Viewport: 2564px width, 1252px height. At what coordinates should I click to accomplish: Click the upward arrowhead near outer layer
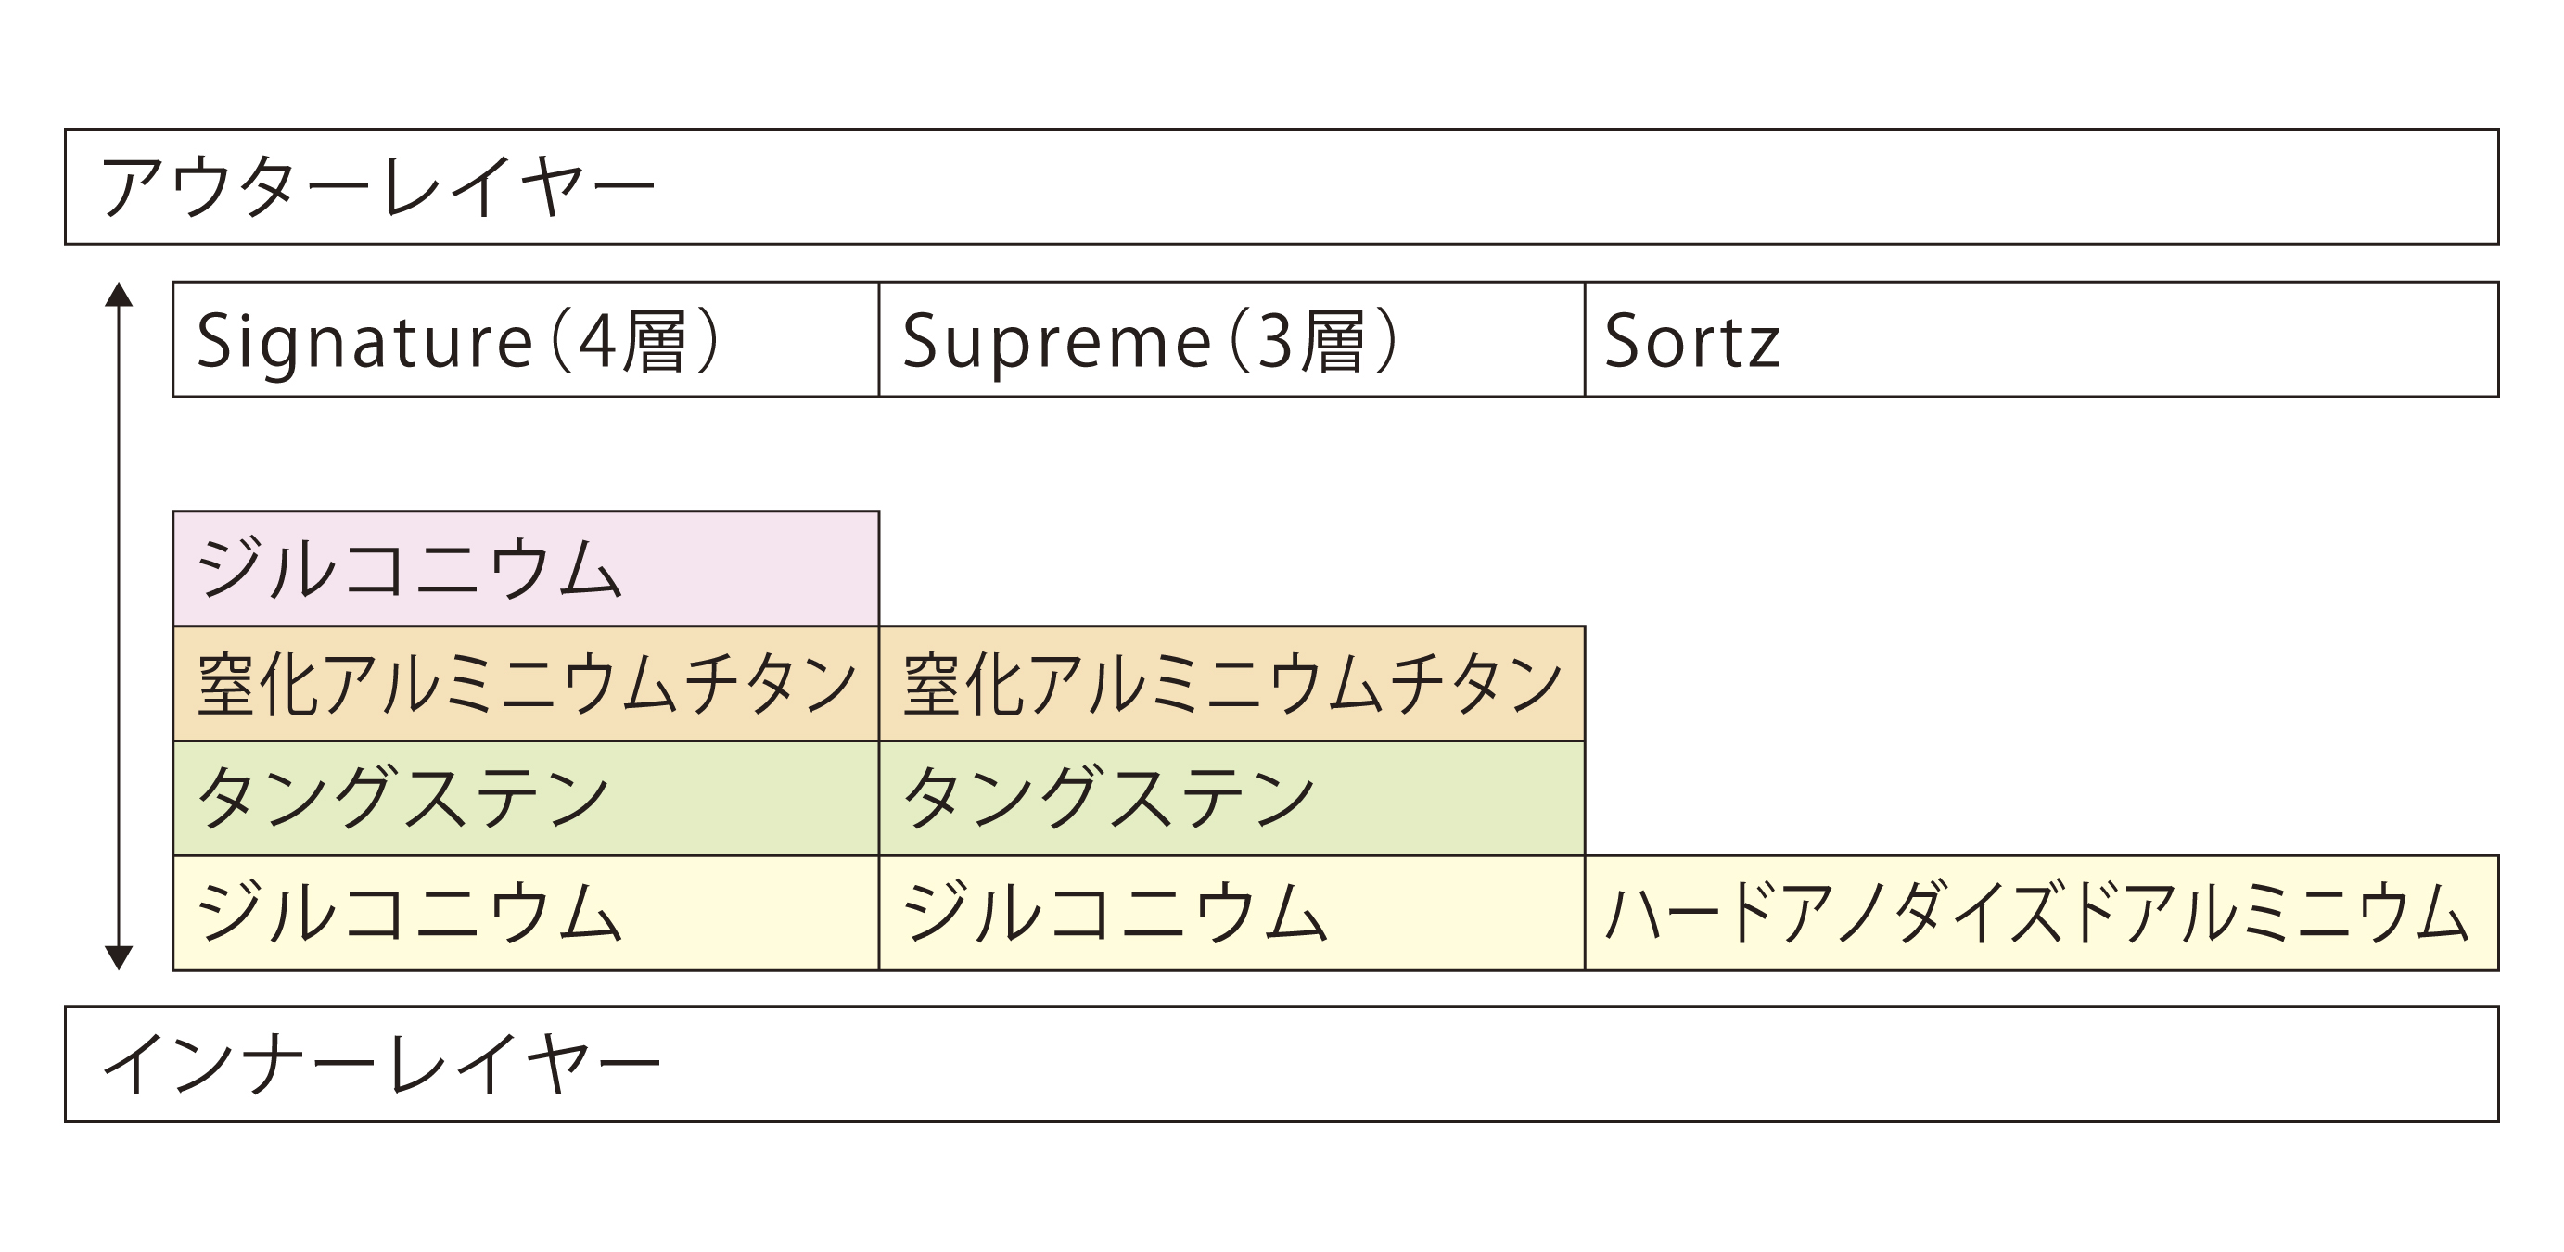point(119,294)
